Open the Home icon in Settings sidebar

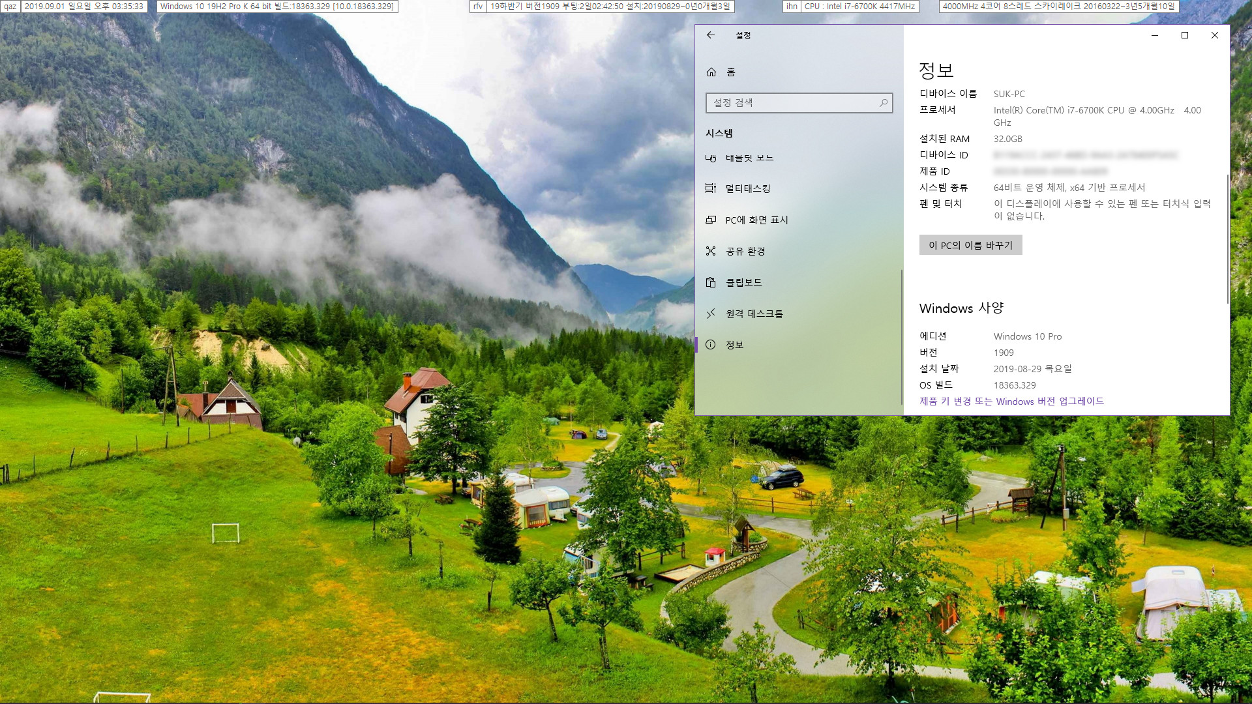[x=711, y=72]
